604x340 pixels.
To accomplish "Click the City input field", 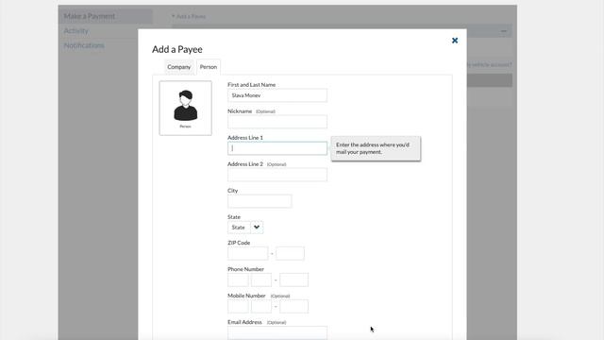I will coord(260,201).
